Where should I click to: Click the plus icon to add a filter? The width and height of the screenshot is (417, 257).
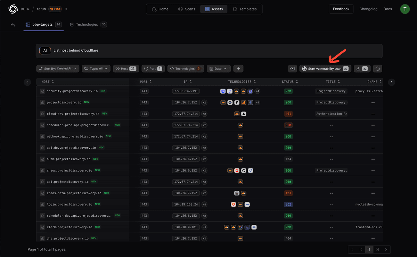[x=238, y=68]
